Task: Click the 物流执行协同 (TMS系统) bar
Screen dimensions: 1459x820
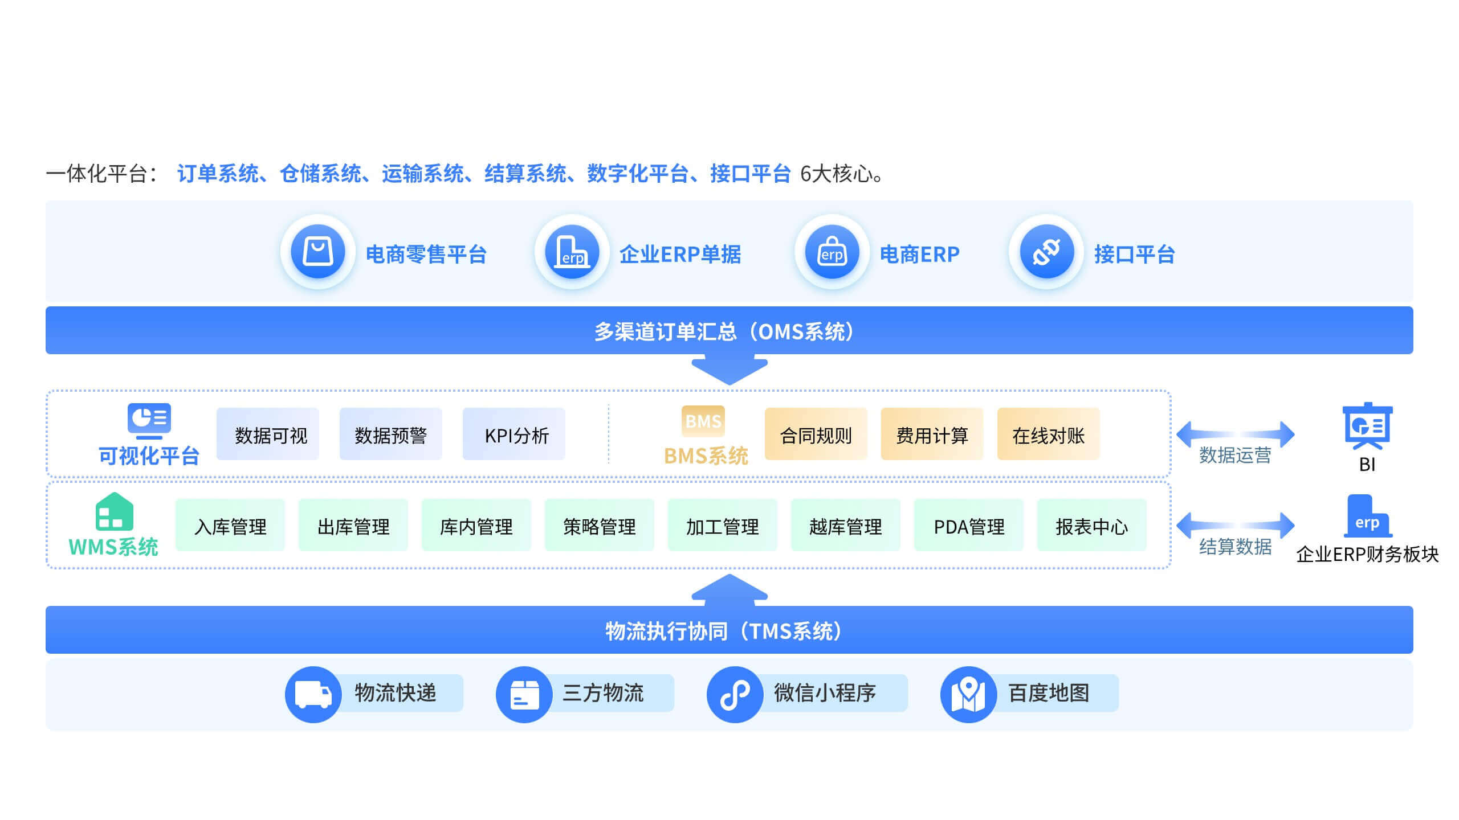Action: [x=729, y=630]
